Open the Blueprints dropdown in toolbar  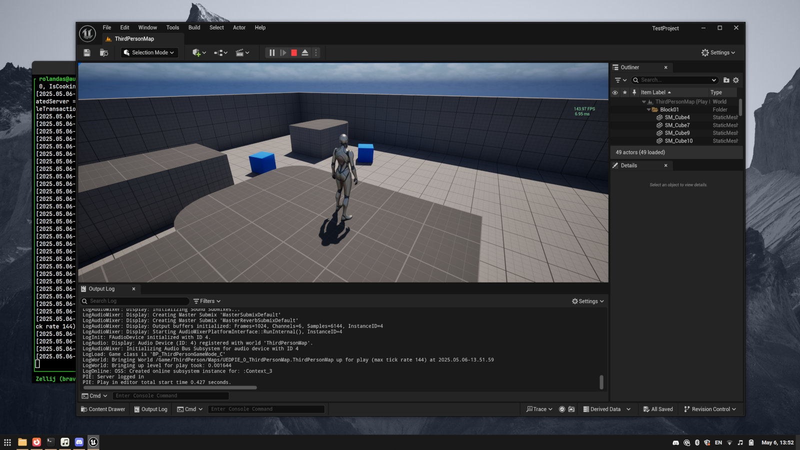click(220, 52)
